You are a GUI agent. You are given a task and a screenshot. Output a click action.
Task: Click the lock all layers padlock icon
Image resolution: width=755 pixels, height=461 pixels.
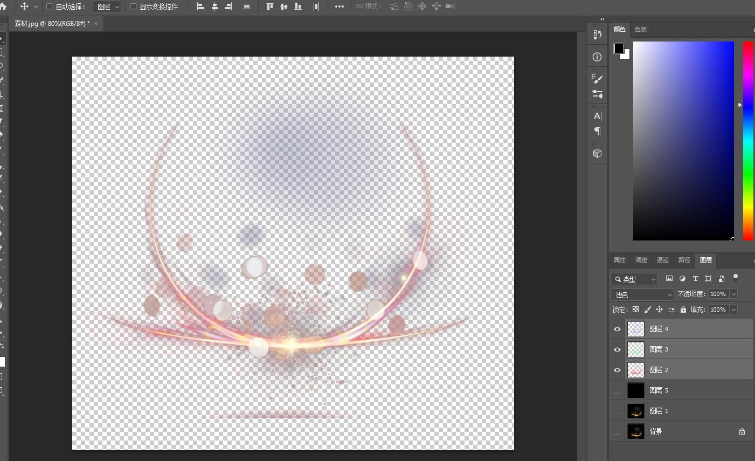click(683, 309)
